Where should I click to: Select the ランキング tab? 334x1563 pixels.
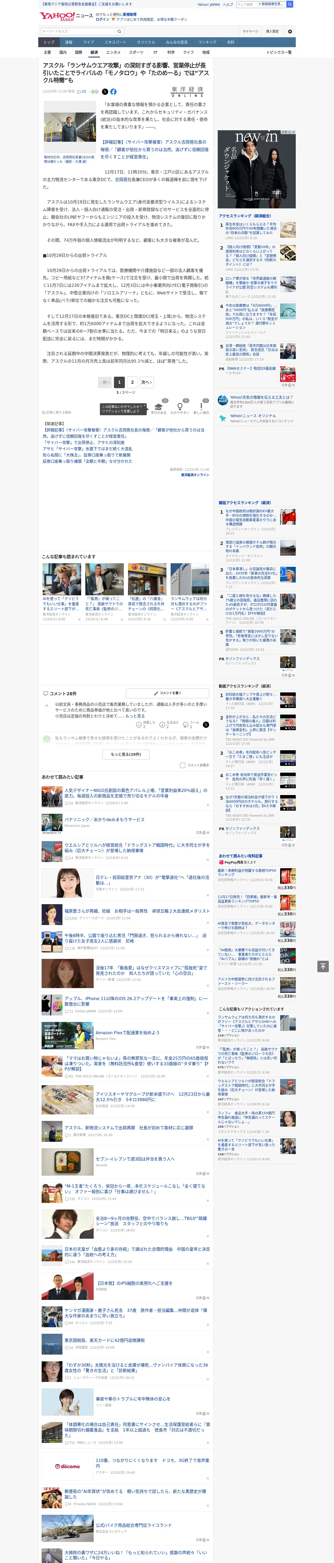point(207,42)
